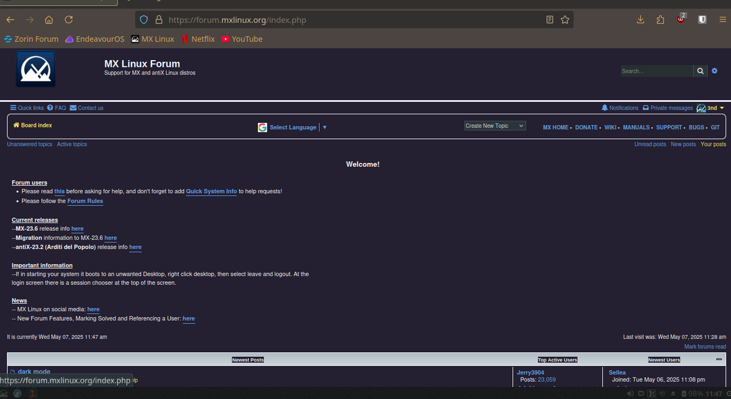The width and height of the screenshot is (731, 399).
Task: Open New Forum Features 'here' link
Action: (189, 318)
